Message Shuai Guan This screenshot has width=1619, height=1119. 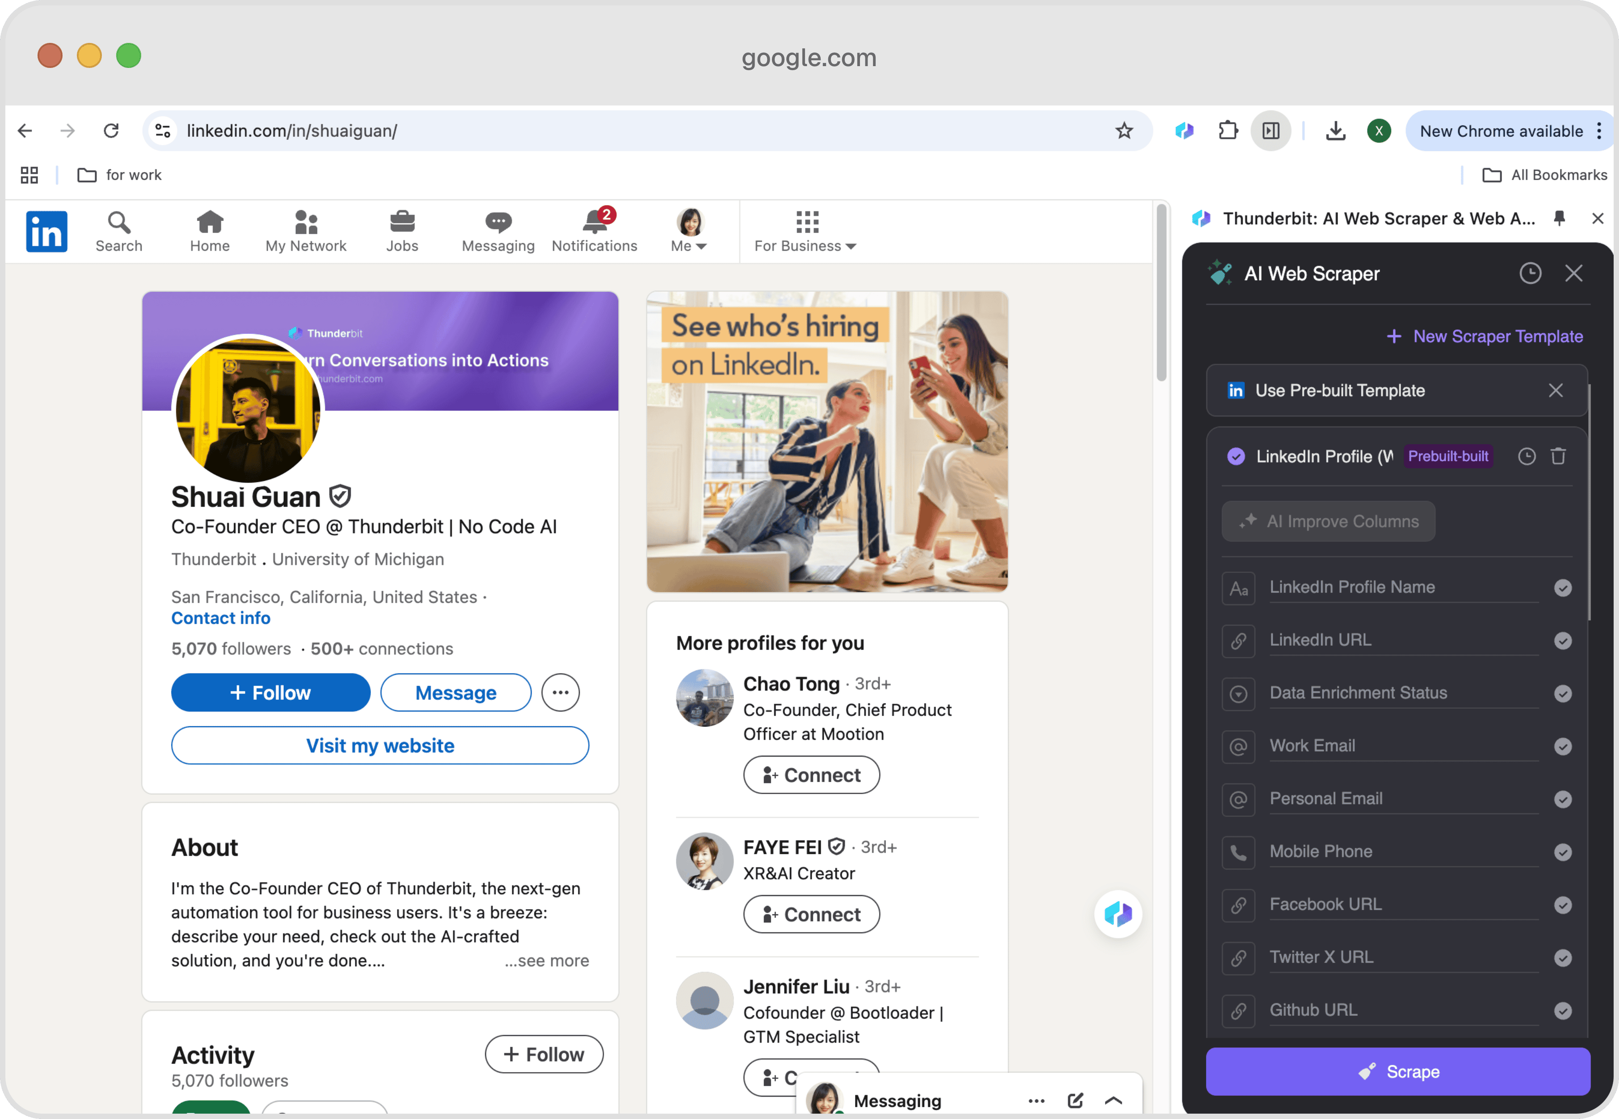tap(456, 693)
